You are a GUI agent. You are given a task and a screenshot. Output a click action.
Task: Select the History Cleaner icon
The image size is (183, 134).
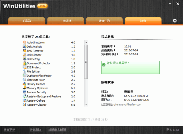pos(25,84)
